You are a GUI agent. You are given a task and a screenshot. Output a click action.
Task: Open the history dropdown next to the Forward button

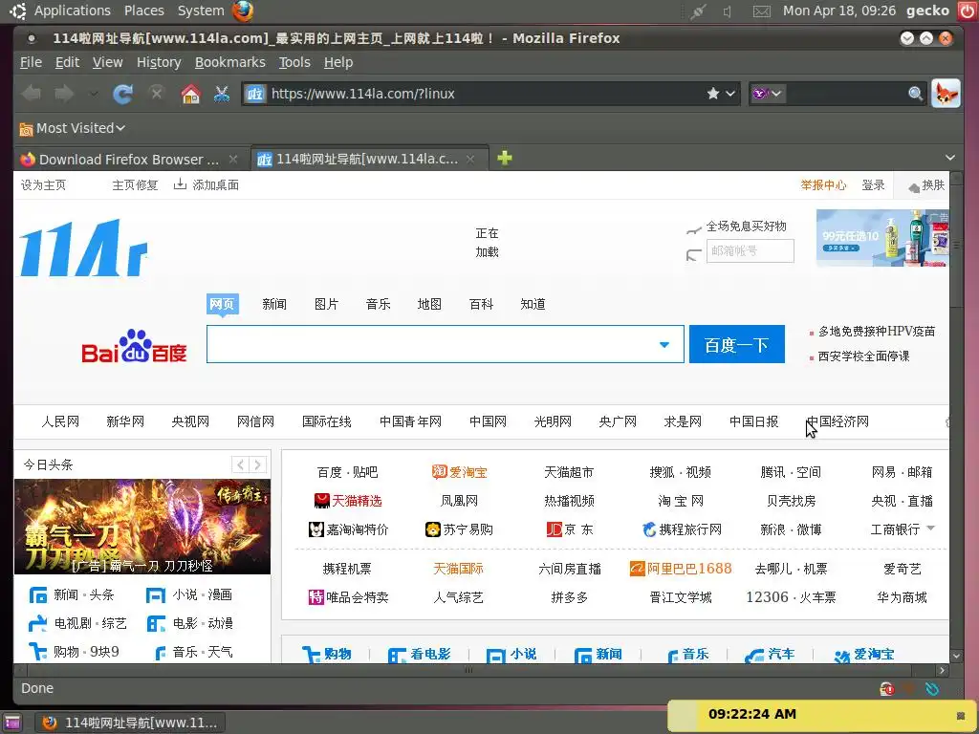(94, 95)
